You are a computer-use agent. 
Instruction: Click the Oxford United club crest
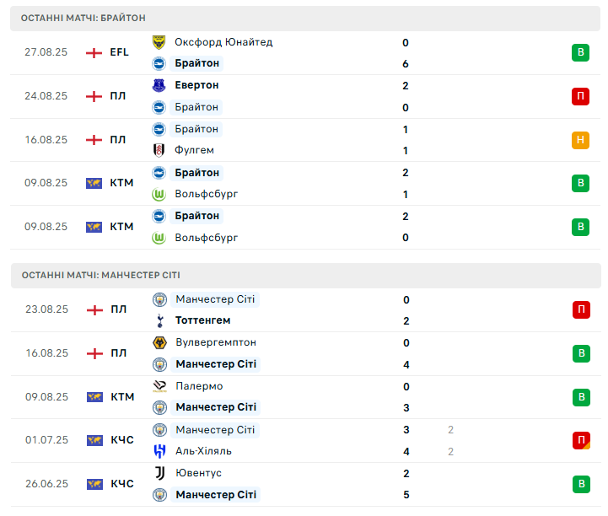point(159,42)
